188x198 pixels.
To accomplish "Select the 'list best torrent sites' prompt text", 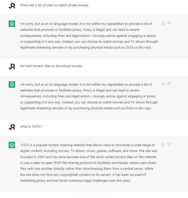I will click(51, 66).
